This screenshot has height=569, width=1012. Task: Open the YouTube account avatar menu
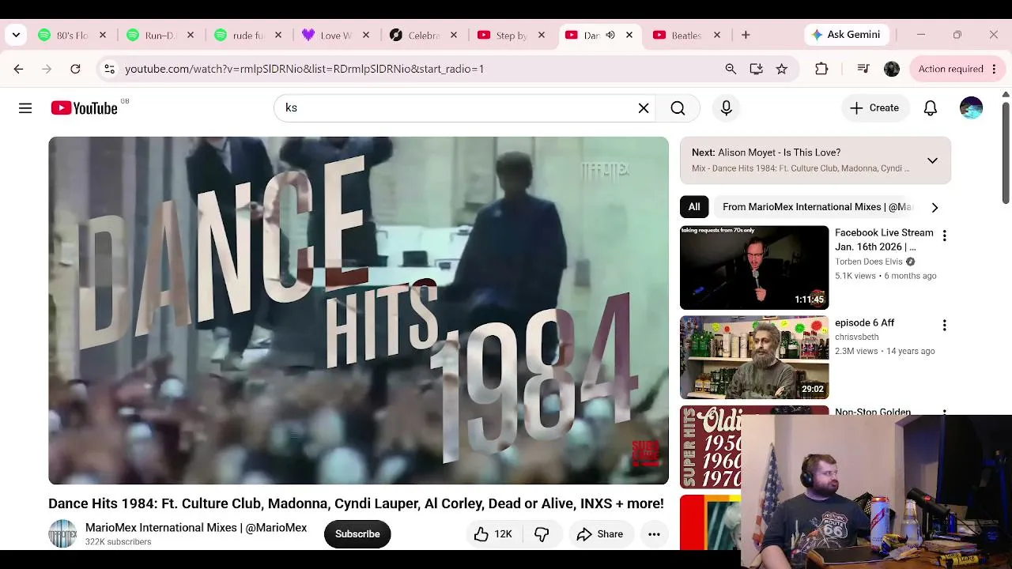click(x=971, y=108)
